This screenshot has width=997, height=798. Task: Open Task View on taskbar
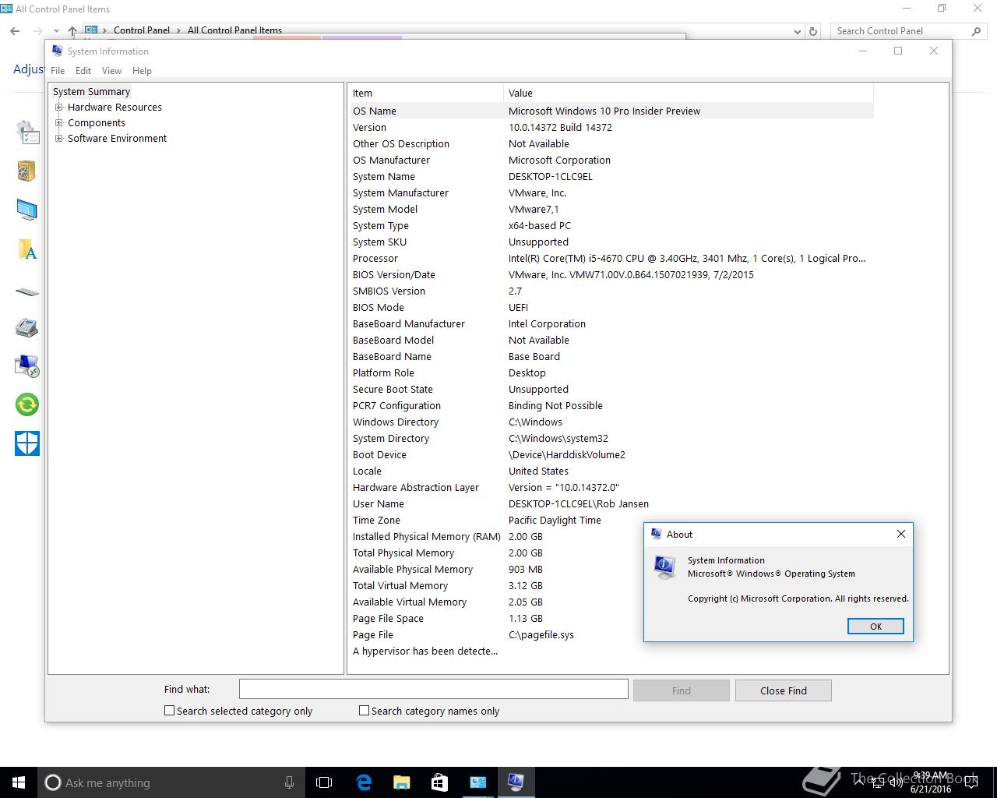coord(324,782)
